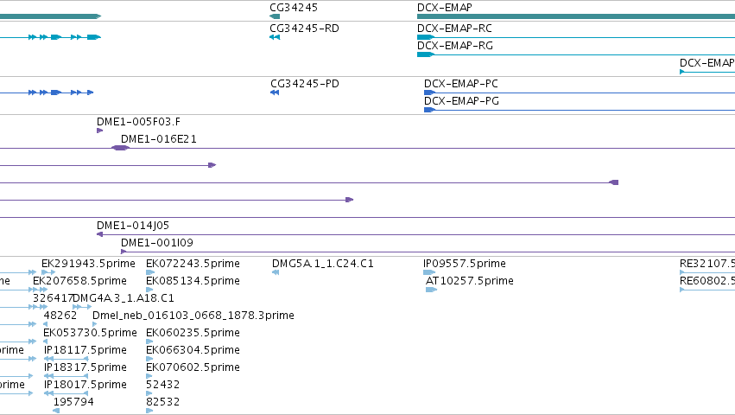Click the DME1-005F03.F purple arrow glyph

click(x=99, y=131)
